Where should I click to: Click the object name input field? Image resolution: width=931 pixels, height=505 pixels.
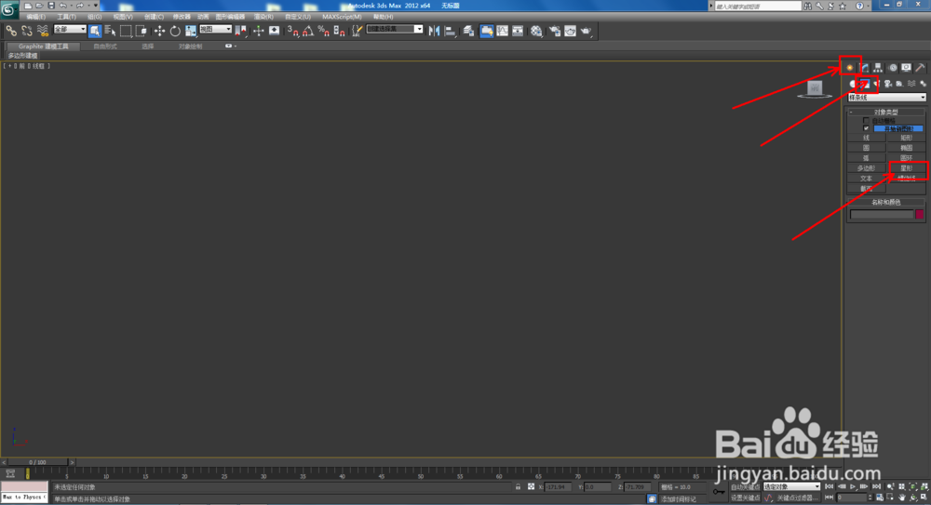tap(881, 214)
